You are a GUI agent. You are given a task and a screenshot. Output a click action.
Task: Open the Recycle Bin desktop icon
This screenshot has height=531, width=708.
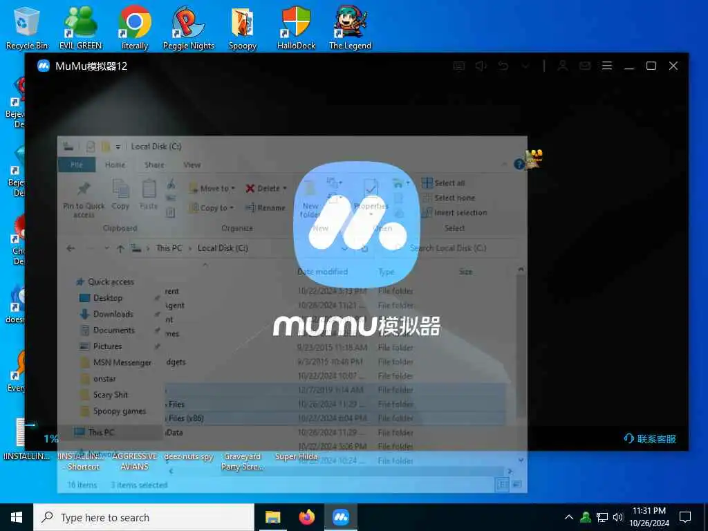pos(27,28)
